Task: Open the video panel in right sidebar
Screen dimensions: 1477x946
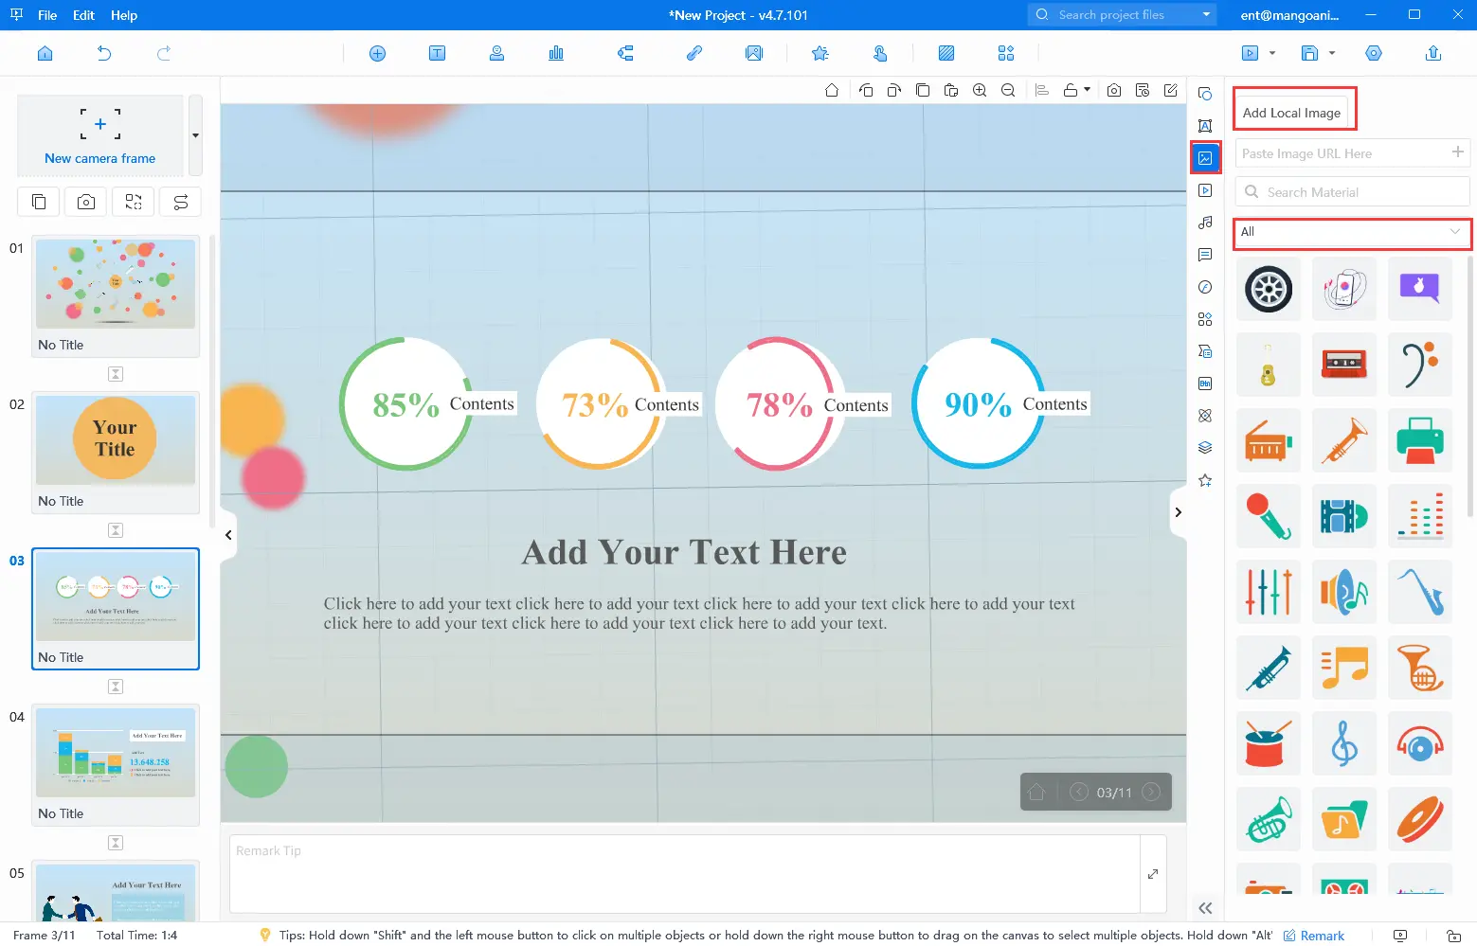Action: pos(1205,190)
